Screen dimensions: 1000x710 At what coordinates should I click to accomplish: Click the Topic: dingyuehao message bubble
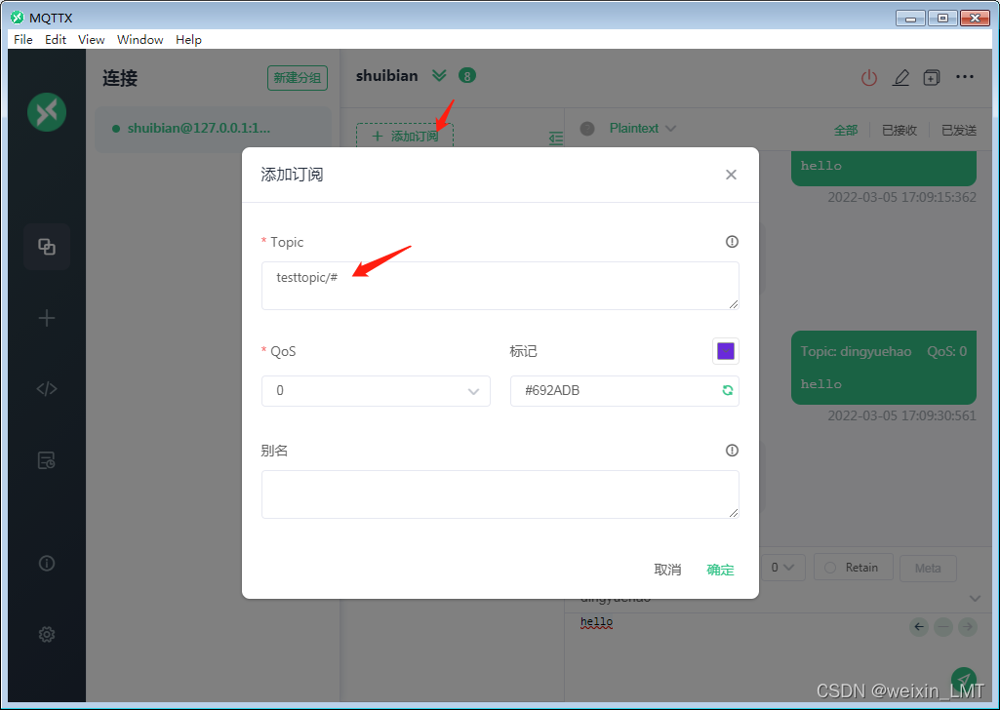(x=883, y=368)
